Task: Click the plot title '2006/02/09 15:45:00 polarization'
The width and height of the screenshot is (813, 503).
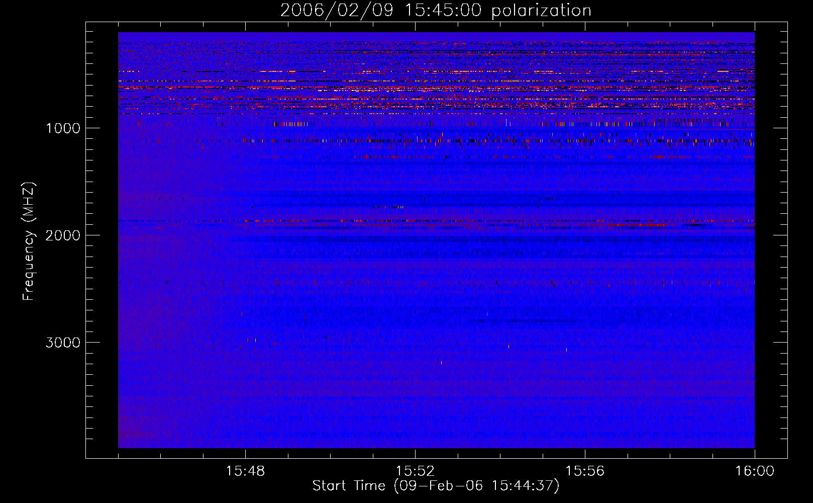Action: tap(436, 10)
